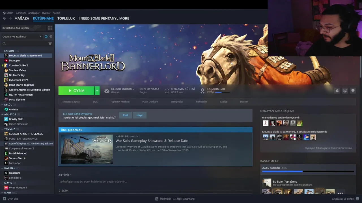Screen dimensions: 362x203
Task: Open friends and chat icon at bottom right
Action: 357,199
